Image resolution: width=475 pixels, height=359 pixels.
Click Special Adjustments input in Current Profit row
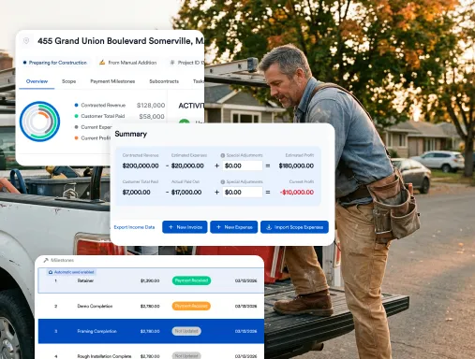tap(243, 193)
